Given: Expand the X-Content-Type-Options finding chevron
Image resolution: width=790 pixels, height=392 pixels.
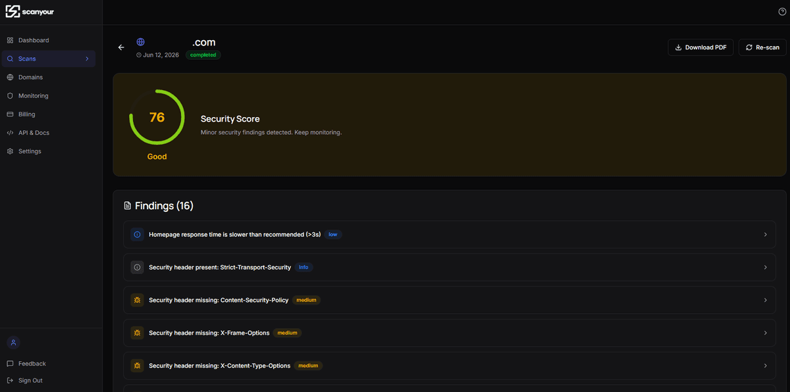Looking at the screenshot, I should (x=765, y=366).
